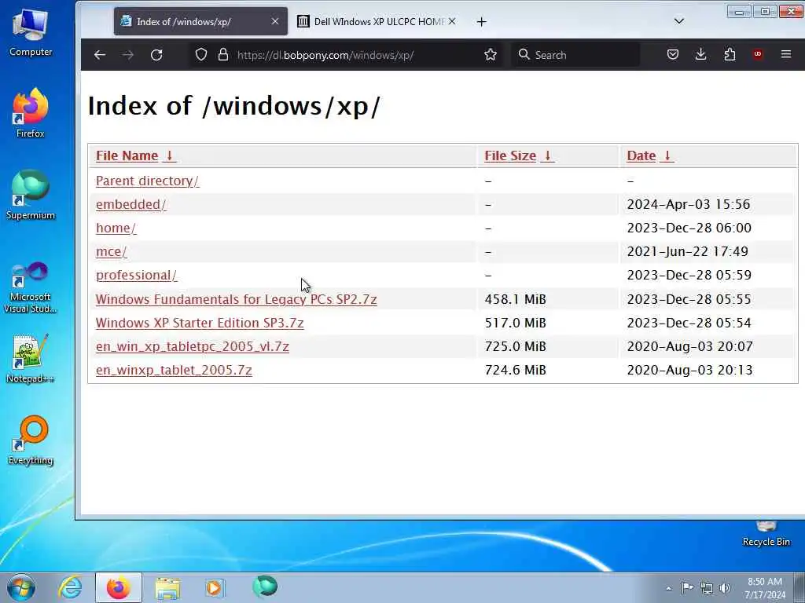
Task: Open the professional/ folder
Action: [136, 276]
